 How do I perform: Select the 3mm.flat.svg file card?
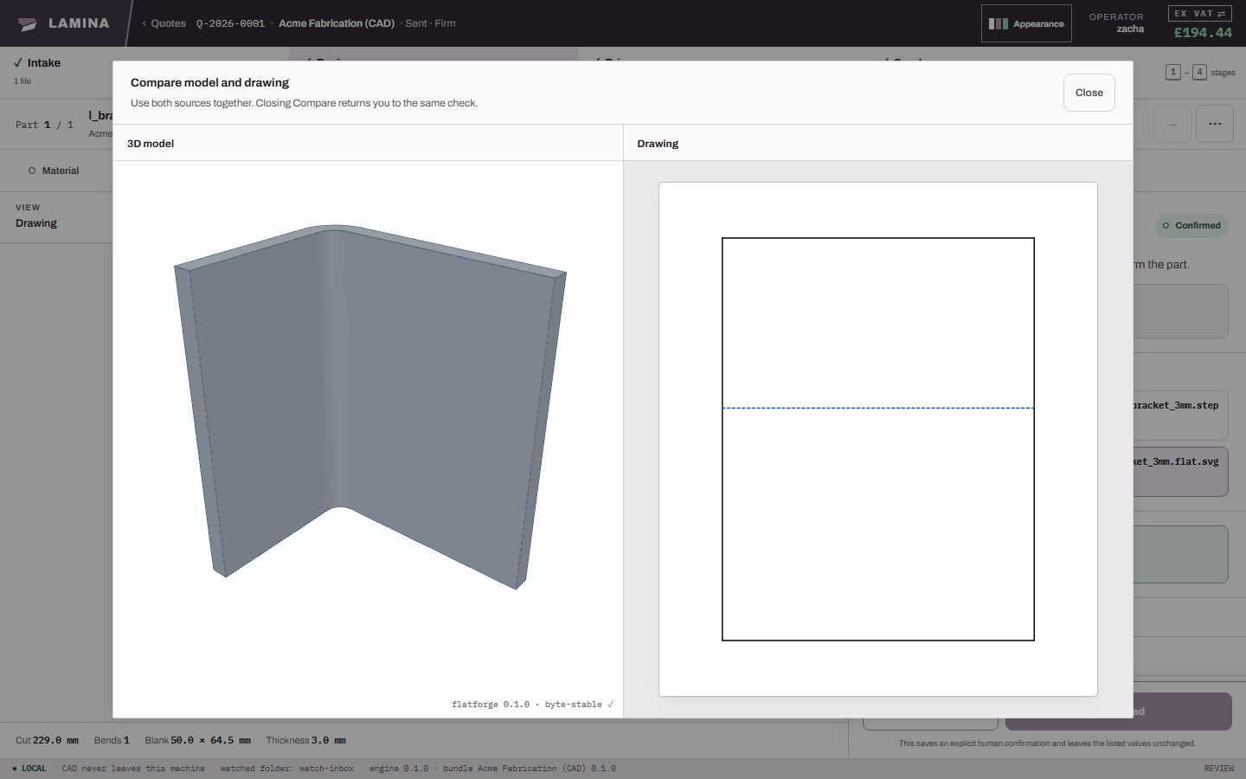[1180, 472]
